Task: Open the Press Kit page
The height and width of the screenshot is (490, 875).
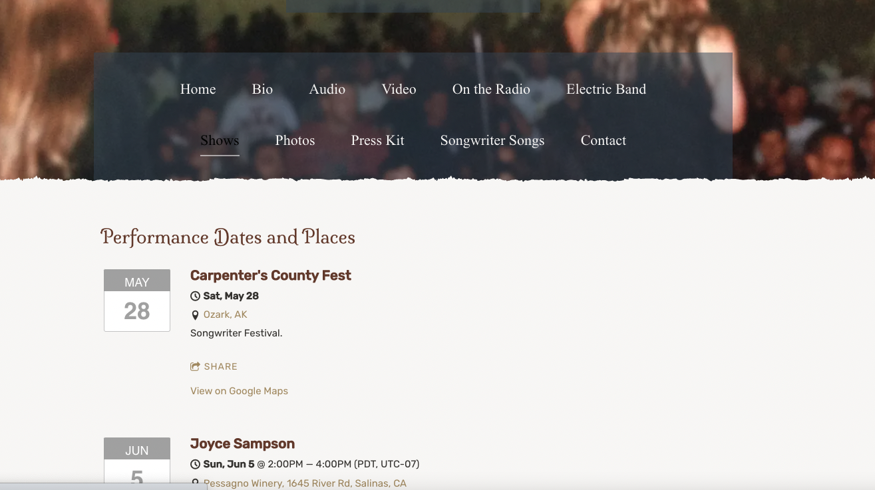Action: click(x=377, y=140)
